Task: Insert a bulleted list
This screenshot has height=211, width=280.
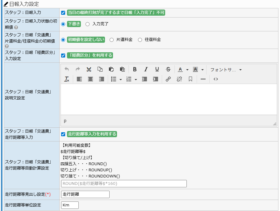Action: (x=114, y=79)
